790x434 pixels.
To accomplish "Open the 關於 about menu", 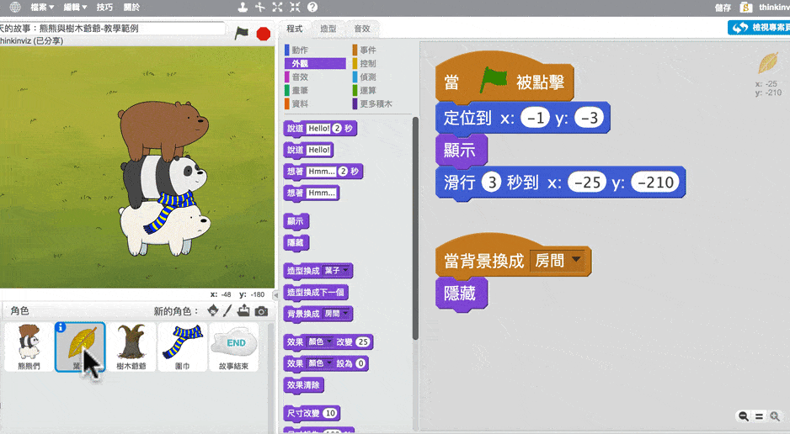I will 131,7.
